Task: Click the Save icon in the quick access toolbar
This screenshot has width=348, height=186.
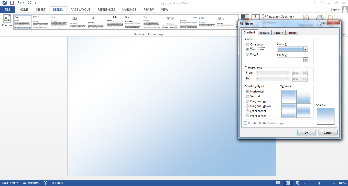Action: (x=12, y=3)
